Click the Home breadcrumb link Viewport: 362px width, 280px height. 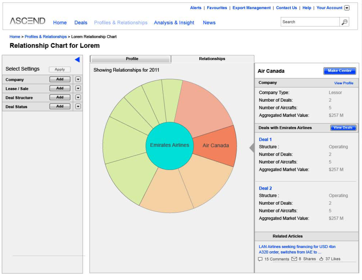pyautogui.click(x=15, y=36)
